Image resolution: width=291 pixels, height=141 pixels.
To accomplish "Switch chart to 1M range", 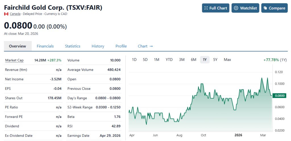I will [x=157, y=59].
